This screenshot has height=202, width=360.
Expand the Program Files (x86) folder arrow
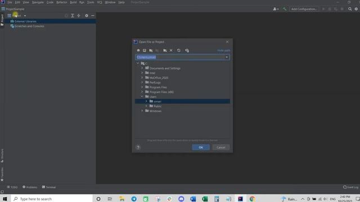142,92
